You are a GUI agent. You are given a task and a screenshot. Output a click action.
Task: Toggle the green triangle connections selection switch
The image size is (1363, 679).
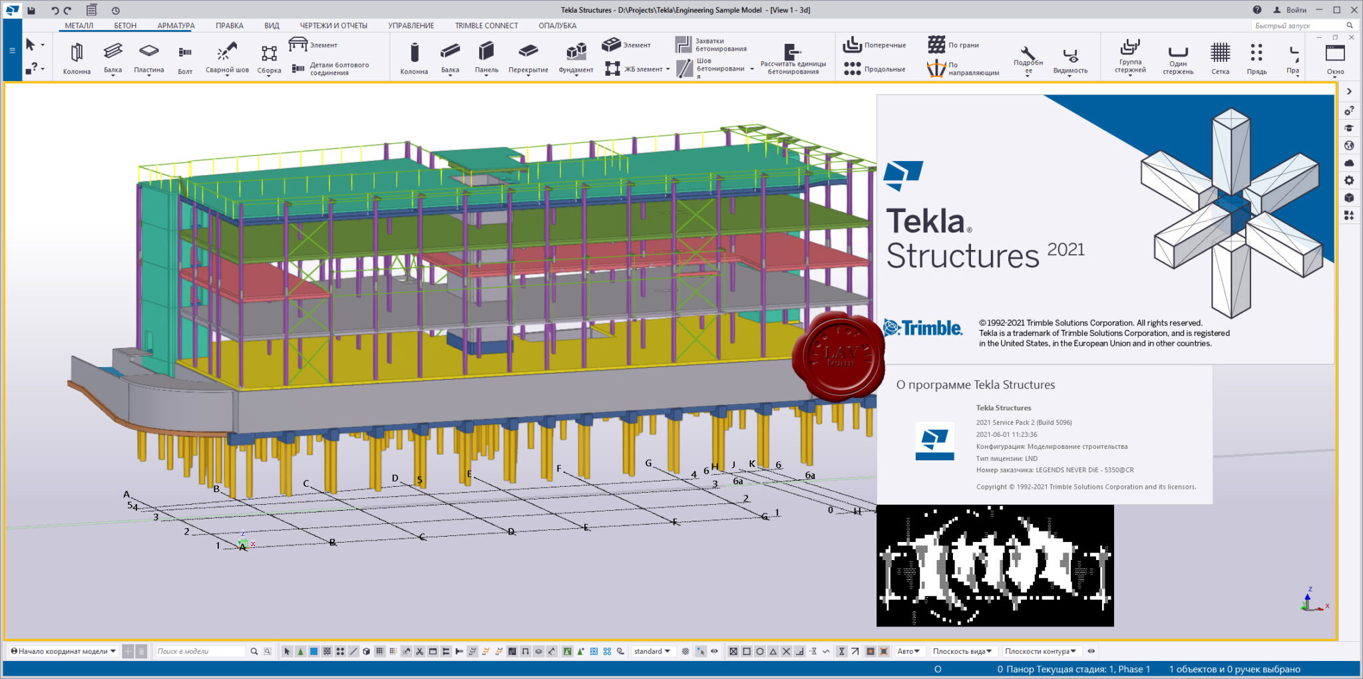tap(300, 652)
